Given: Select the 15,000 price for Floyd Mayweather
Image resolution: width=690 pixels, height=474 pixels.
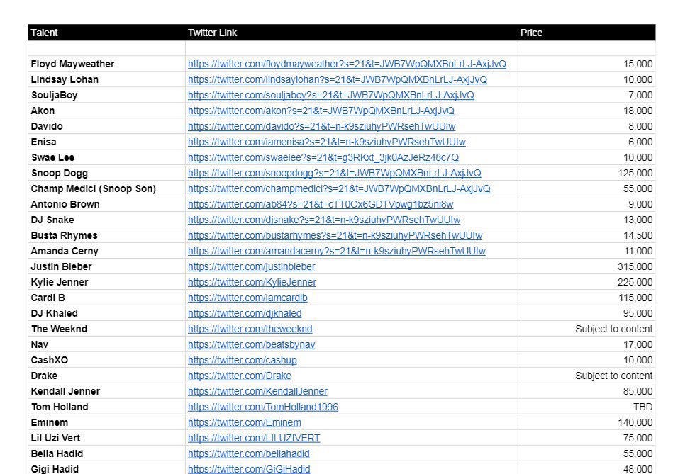Looking at the screenshot, I should [586, 64].
